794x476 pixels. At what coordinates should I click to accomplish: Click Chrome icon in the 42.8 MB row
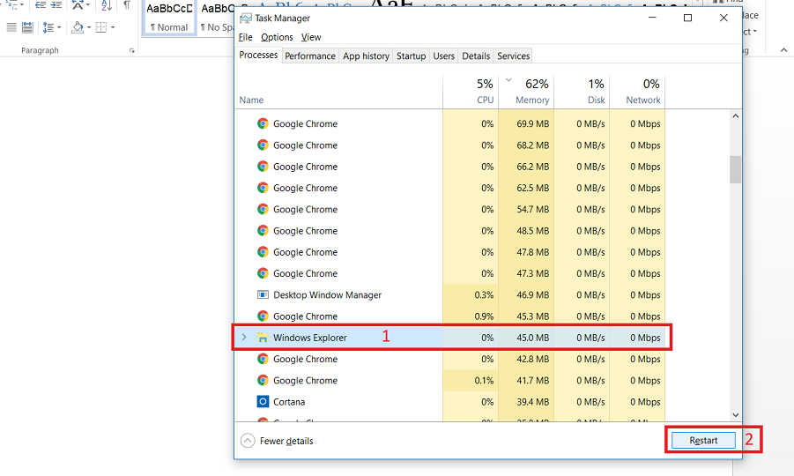[x=263, y=359]
